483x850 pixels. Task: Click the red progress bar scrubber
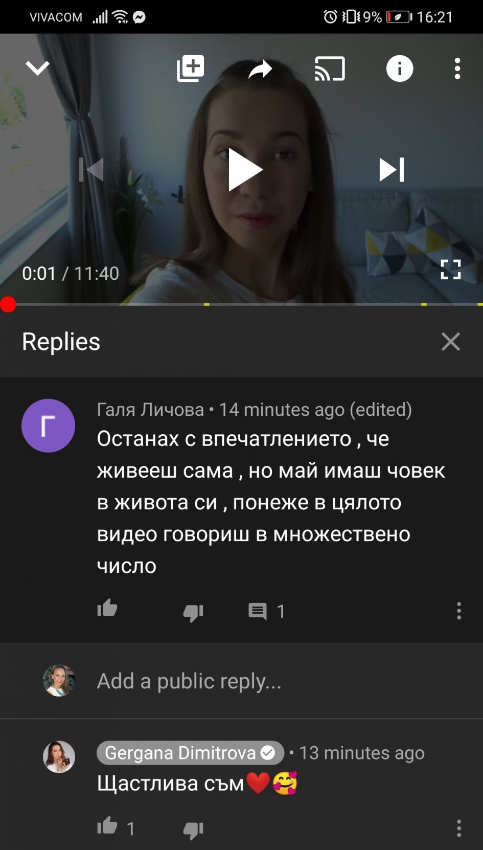click(8, 304)
